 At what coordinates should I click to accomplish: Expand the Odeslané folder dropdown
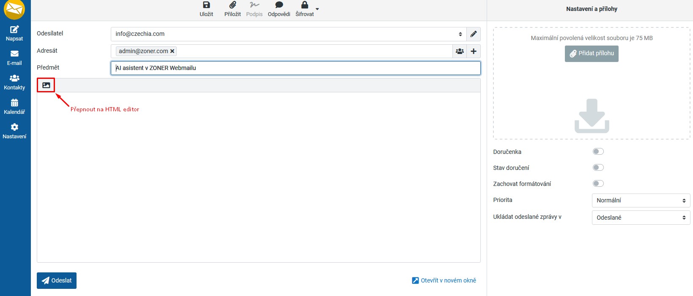[641, 218]
